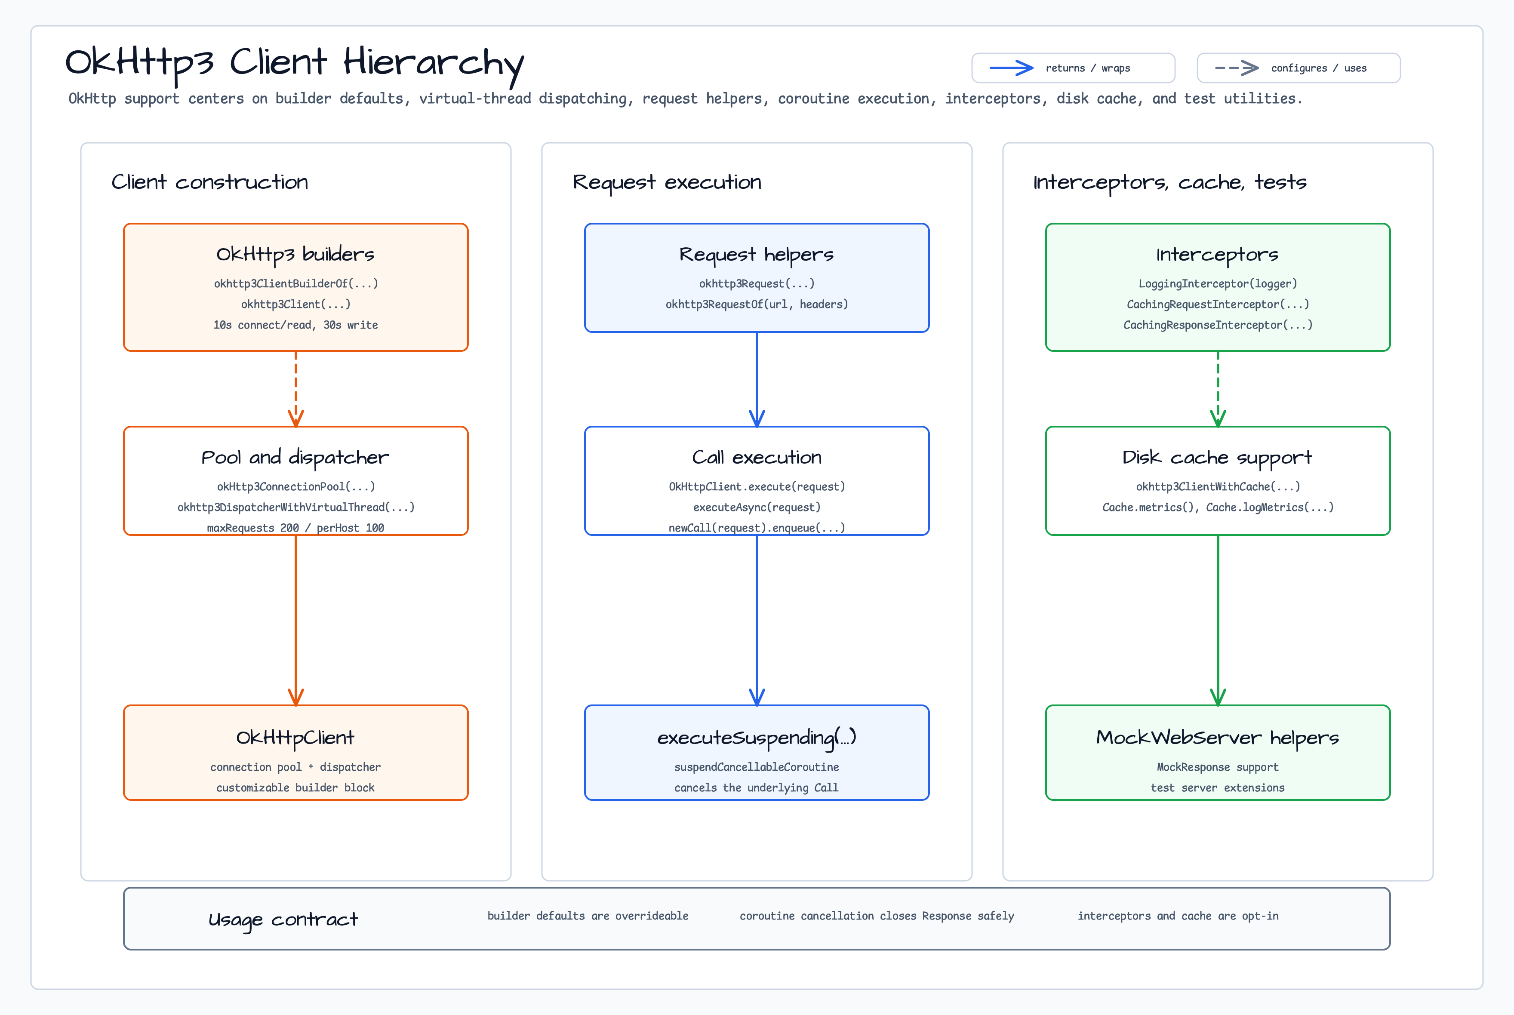
Task: Click 'Cache.metrics(), Cache.logMetrics(...)' text
Action: click(x=1218, y=507)
